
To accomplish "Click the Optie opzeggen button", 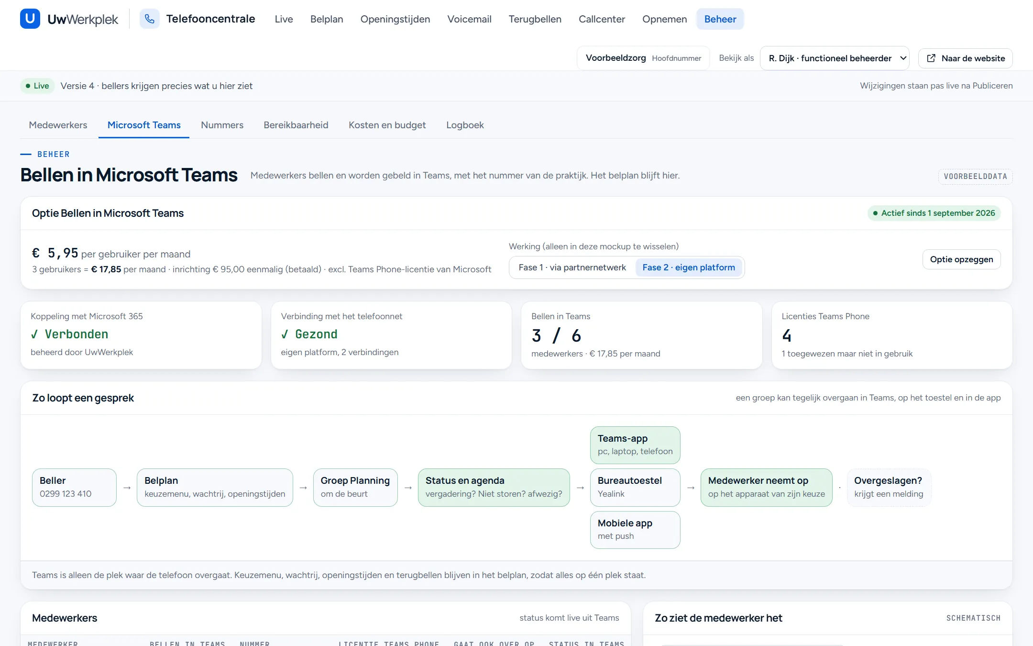I will (961, 259).
